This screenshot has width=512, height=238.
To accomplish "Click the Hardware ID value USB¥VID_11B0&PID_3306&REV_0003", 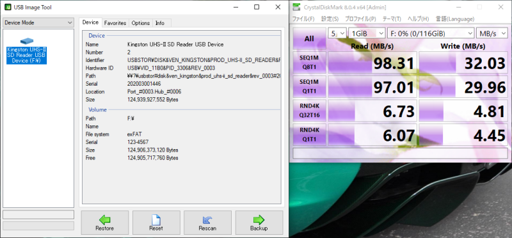I will tap(171, 68).
